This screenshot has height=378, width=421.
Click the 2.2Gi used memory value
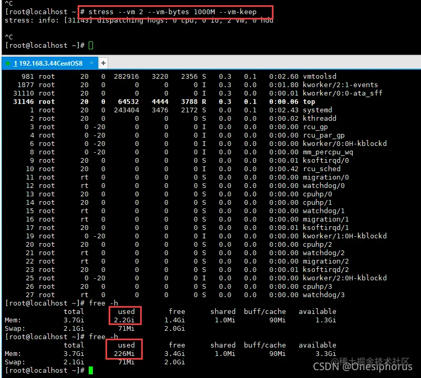click(x=124, y=320)
